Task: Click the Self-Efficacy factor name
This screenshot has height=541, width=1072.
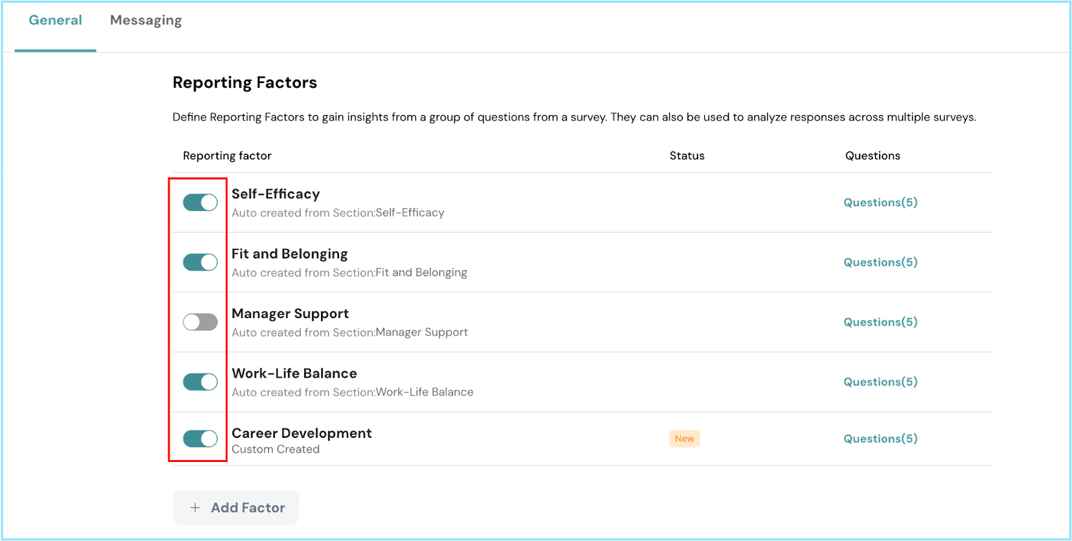Action: [275, 194]
